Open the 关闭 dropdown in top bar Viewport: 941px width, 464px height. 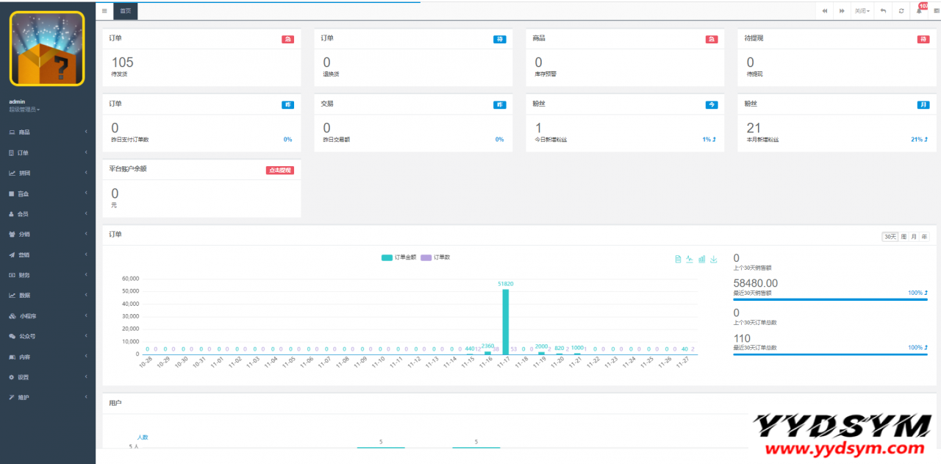[x=862, y=11]
